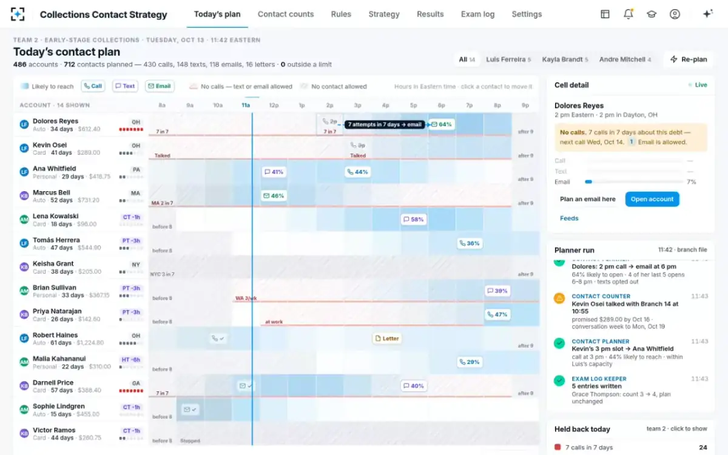Select Robert Haines completed call chip
This screenshot has height=455, width=728.
click(x=218, y=339)
